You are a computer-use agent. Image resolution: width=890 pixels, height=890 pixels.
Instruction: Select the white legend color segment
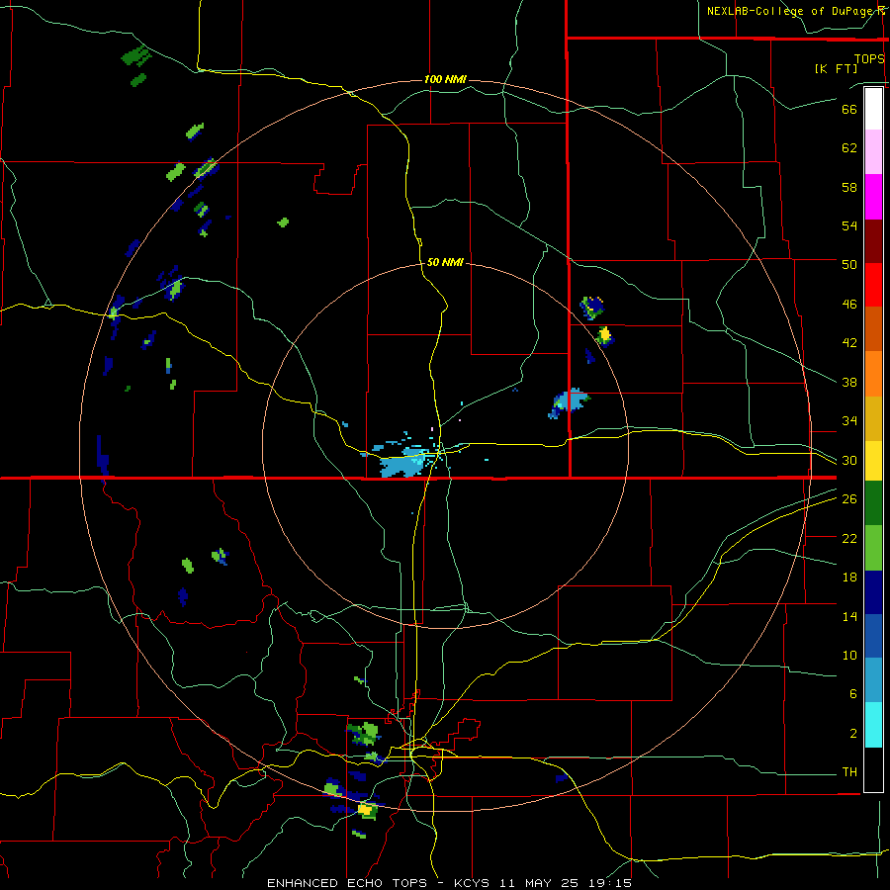point(873,109)
